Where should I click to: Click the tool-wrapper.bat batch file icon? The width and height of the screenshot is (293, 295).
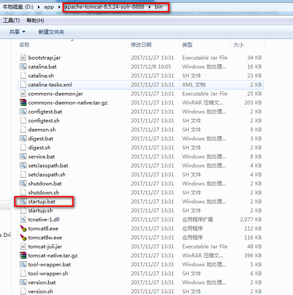pos(23,264)
